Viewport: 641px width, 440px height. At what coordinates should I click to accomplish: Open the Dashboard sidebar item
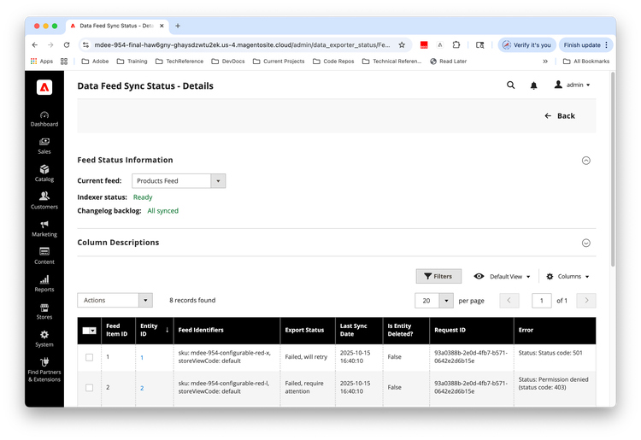[x=44, y=119]
